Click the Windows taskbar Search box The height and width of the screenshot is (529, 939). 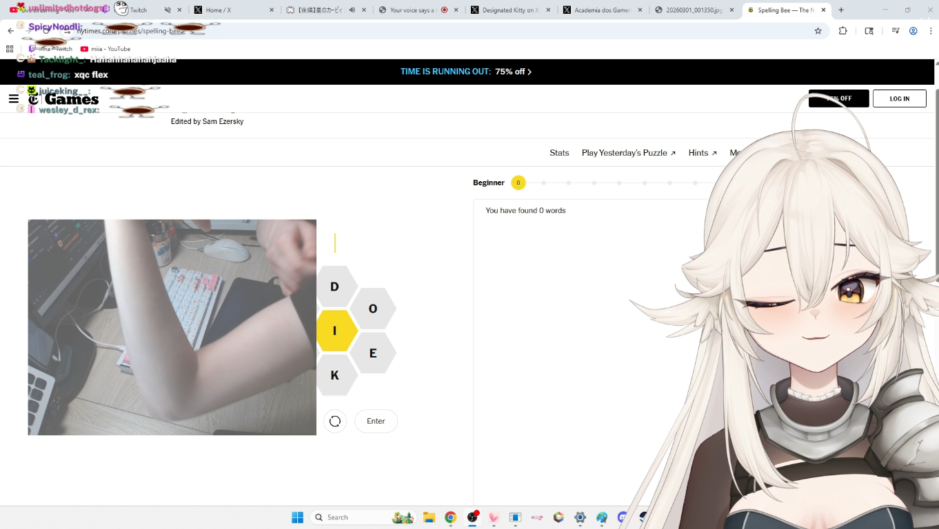coord(363,517)
